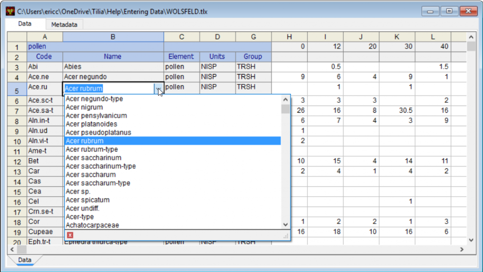Click dropdown list scroll up arrow

pyautogui.click(x=285, y=99)
